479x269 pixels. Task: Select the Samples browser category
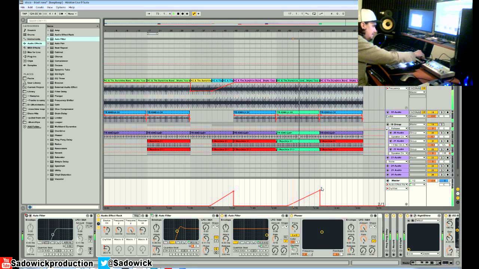32,65
